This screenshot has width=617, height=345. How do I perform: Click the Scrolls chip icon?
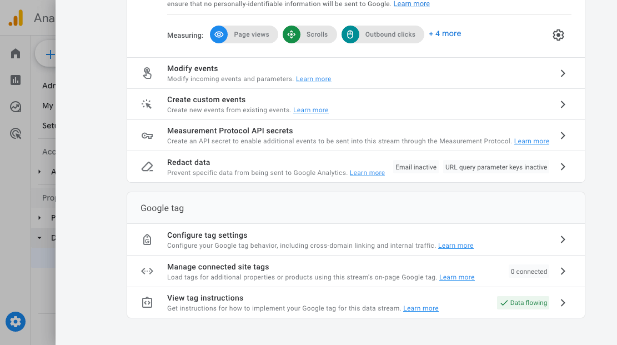click(292, 34)
